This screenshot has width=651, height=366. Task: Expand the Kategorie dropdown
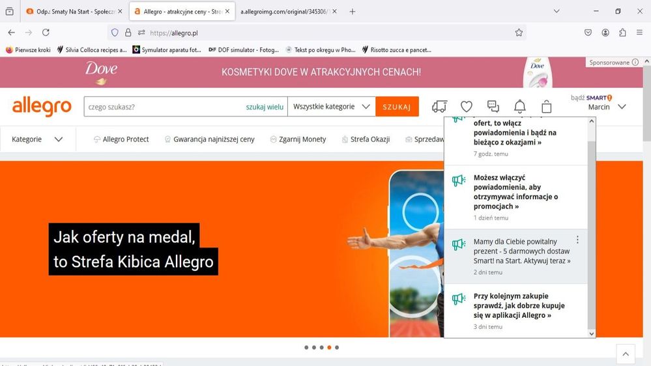point(37,139)
